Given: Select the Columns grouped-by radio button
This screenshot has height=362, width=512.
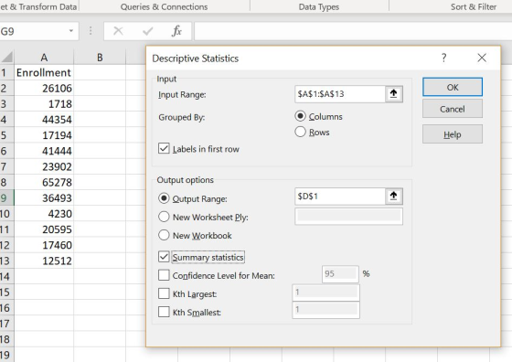Looking at the screenshot, I should pyautogui.click(x=300, y=116).
